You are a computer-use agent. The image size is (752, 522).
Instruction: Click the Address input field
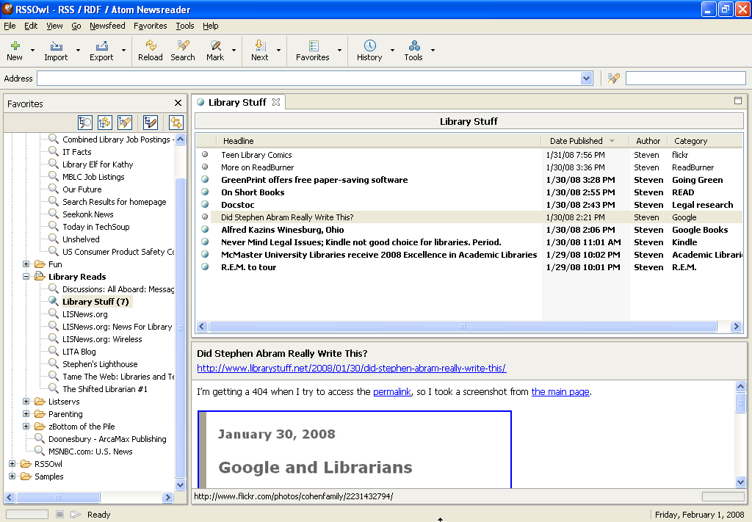(309, 78)
